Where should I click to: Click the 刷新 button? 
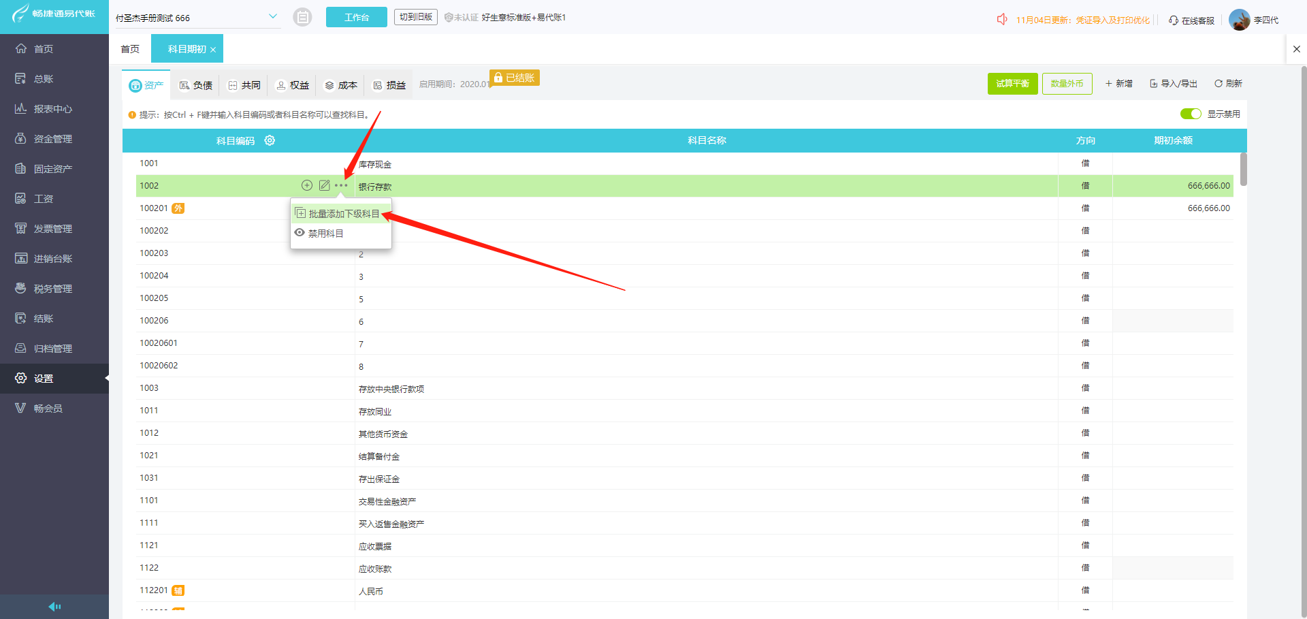(1229, 84)
